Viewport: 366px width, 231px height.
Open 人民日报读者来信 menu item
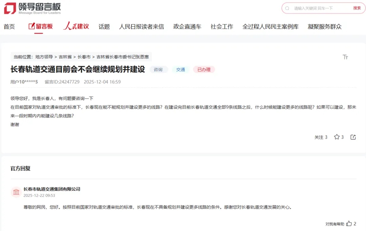tap(141, 27)
